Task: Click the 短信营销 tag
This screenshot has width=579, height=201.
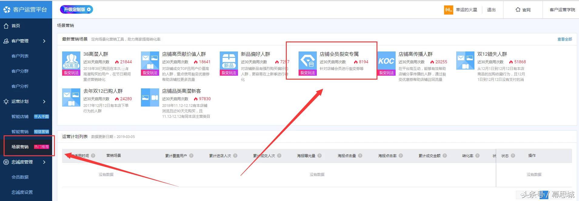Action: (x=42, y=132)
